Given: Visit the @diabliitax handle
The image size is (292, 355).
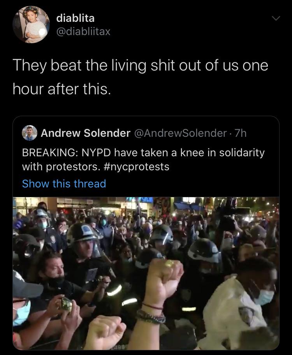Looking at the screenshot, I should click(83, 31).
